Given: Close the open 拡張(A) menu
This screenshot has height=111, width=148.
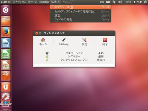Looking at the screenshot, I should tap(56, 2).
